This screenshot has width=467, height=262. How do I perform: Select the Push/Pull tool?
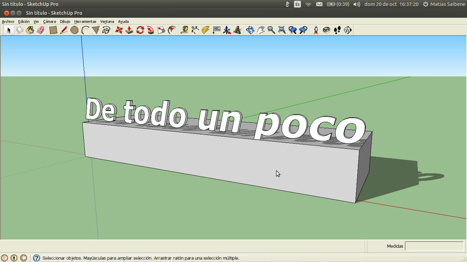129,30
